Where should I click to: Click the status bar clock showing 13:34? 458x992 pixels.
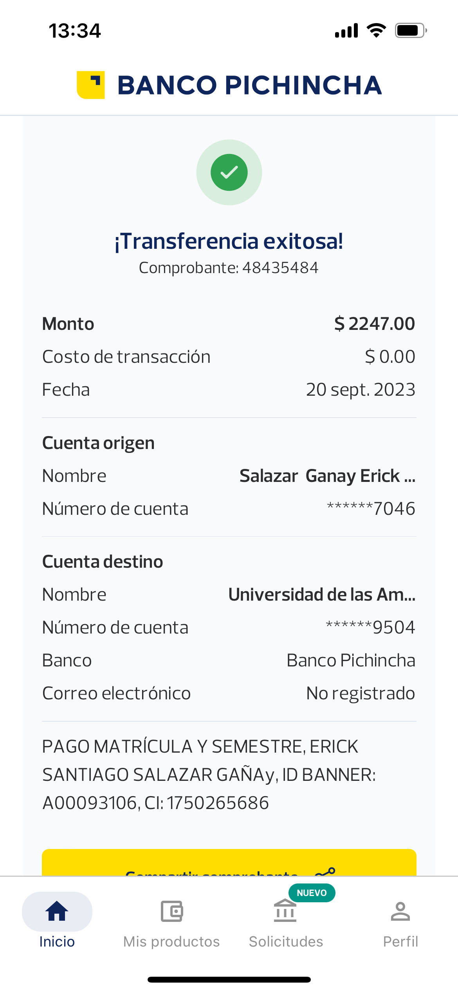click(75, 31)
